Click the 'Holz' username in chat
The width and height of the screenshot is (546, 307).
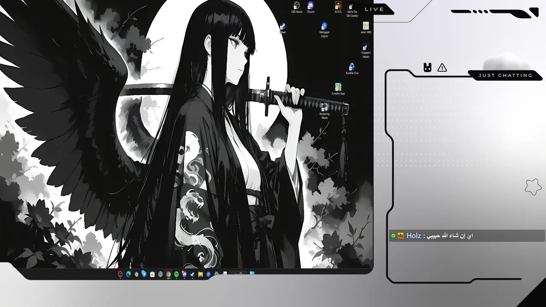414,236
